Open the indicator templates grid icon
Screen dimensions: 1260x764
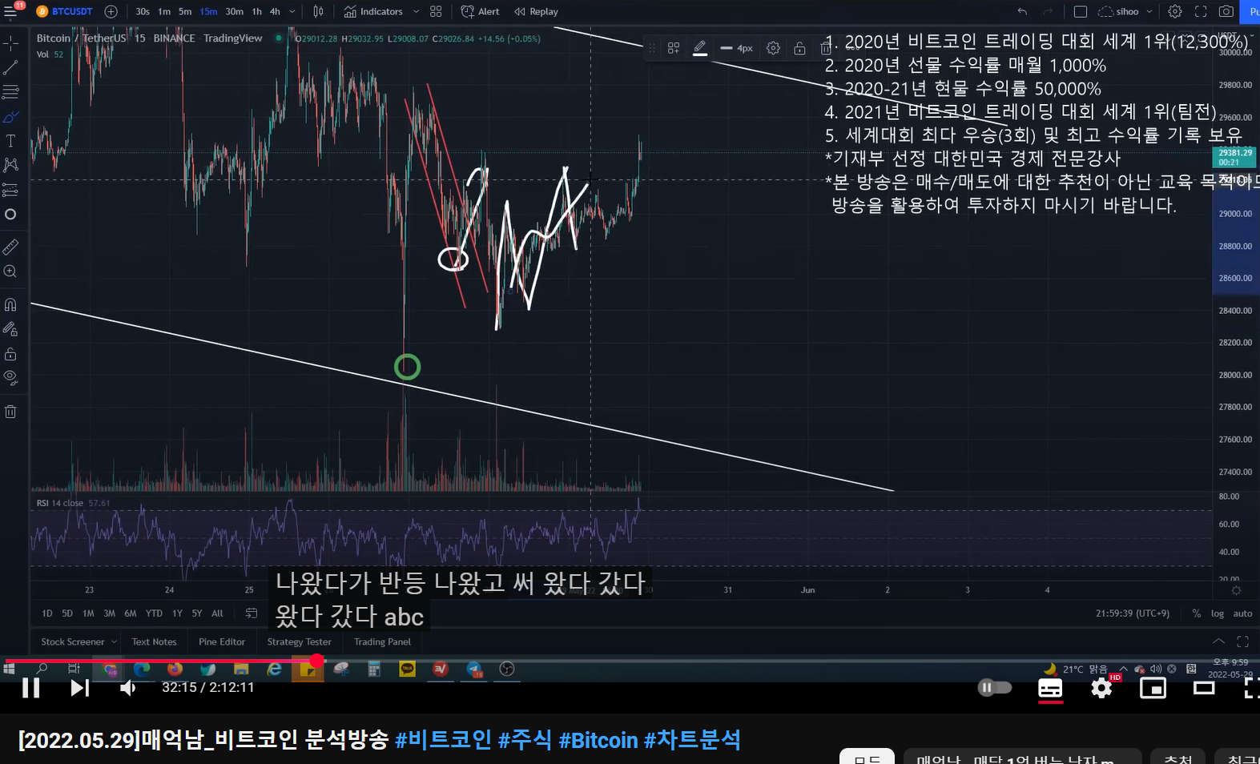point(436,11)
